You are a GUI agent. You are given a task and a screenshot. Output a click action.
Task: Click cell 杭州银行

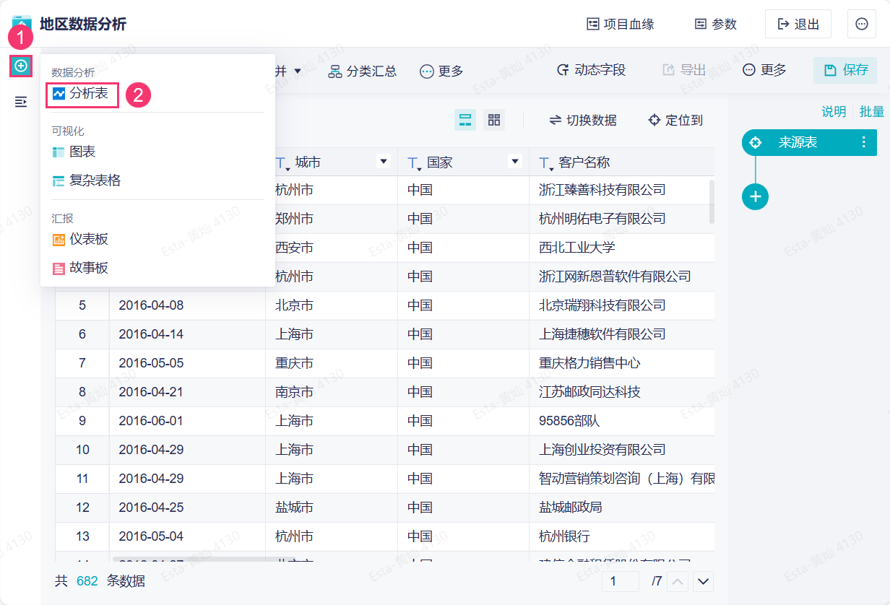pyautogui.click(x=622, y=536)
